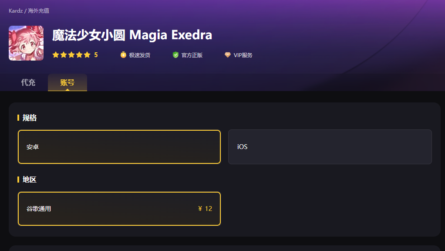Click the 魔法少女小圆 Magia Exedra title
The height and width of the screenshot is (251, 445).
132,35
